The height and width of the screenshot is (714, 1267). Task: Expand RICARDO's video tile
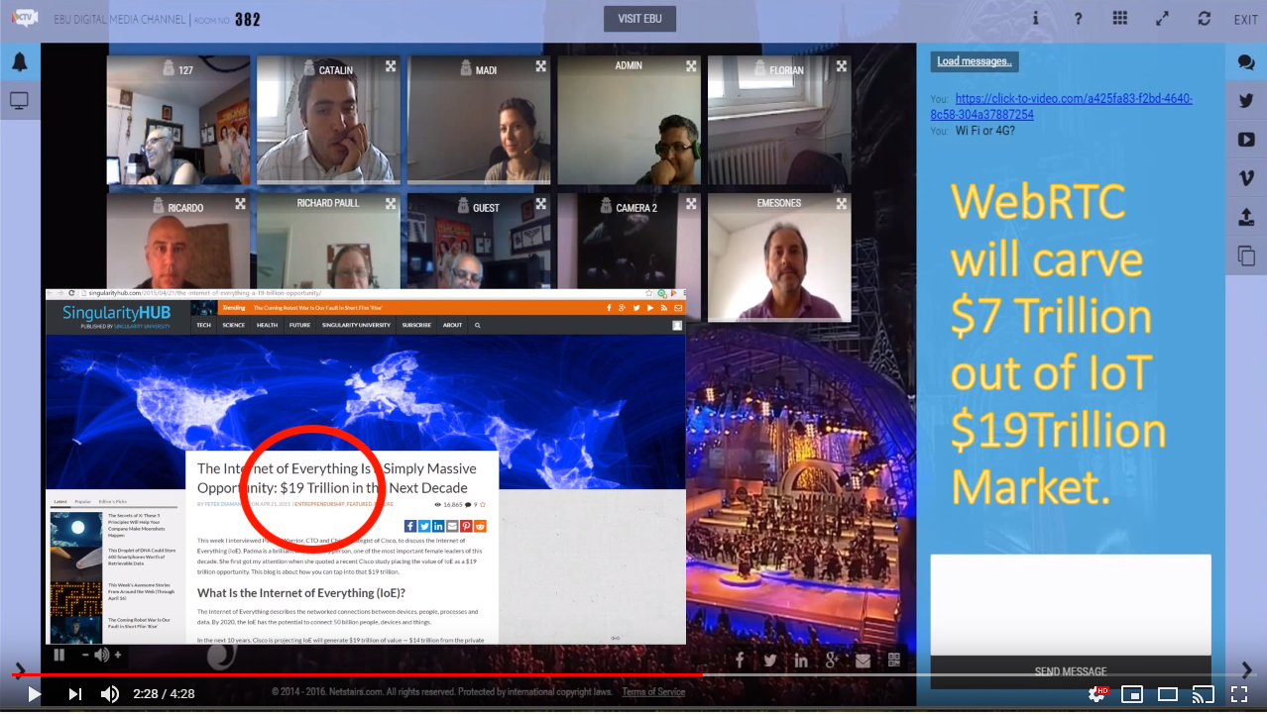(241, 204)
